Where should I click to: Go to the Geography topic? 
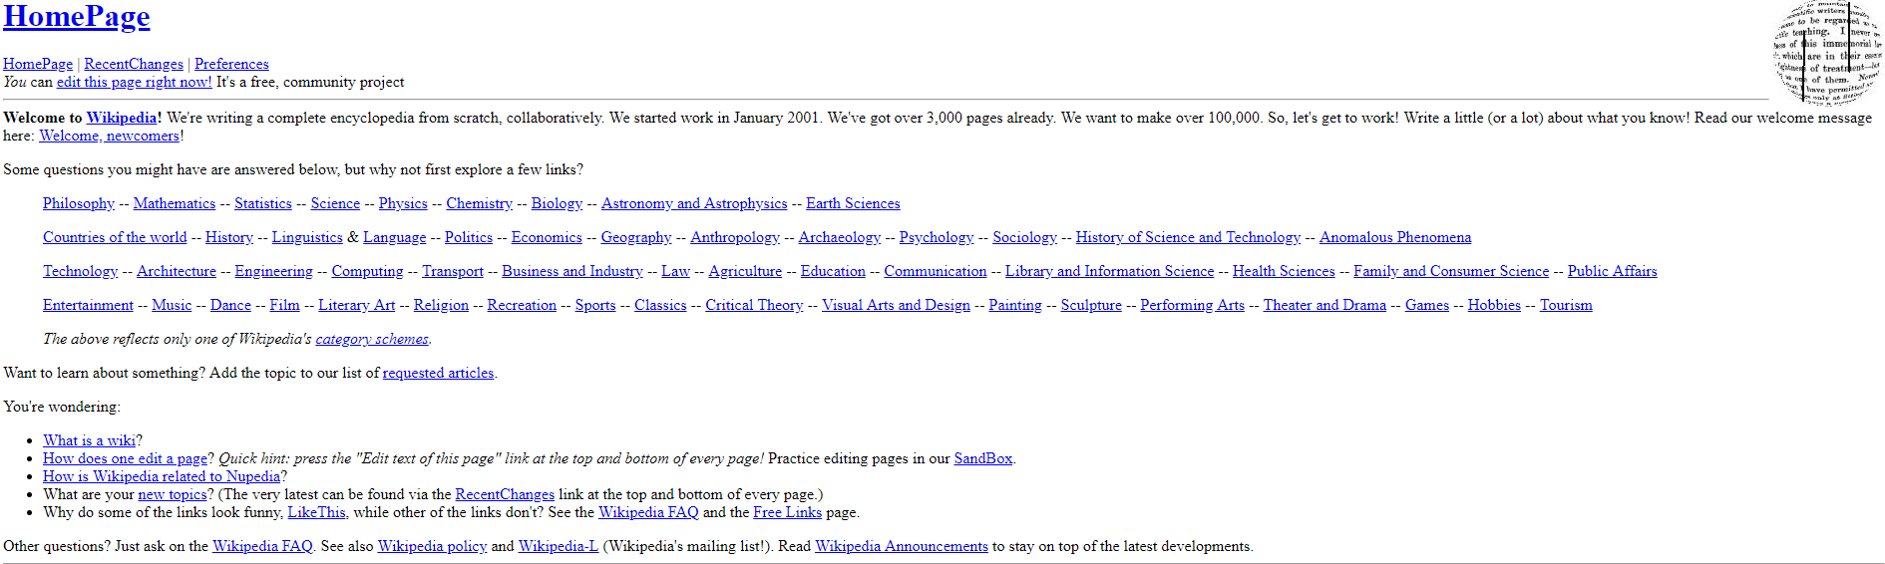click(636, 237)
